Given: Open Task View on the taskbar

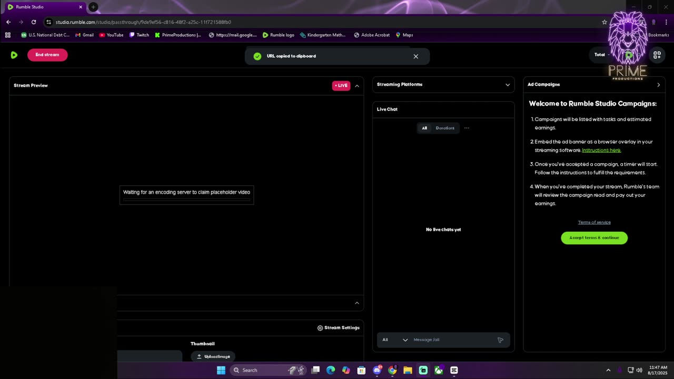Looking at the screenshot, I should [315, 370].
